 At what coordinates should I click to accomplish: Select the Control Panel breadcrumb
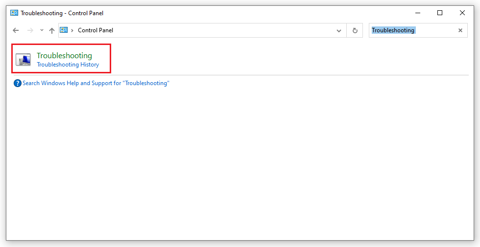(x=96, y=30)
